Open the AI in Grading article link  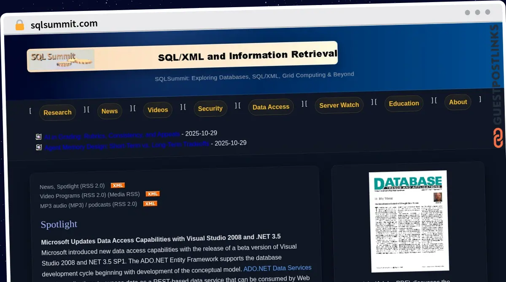112,136
